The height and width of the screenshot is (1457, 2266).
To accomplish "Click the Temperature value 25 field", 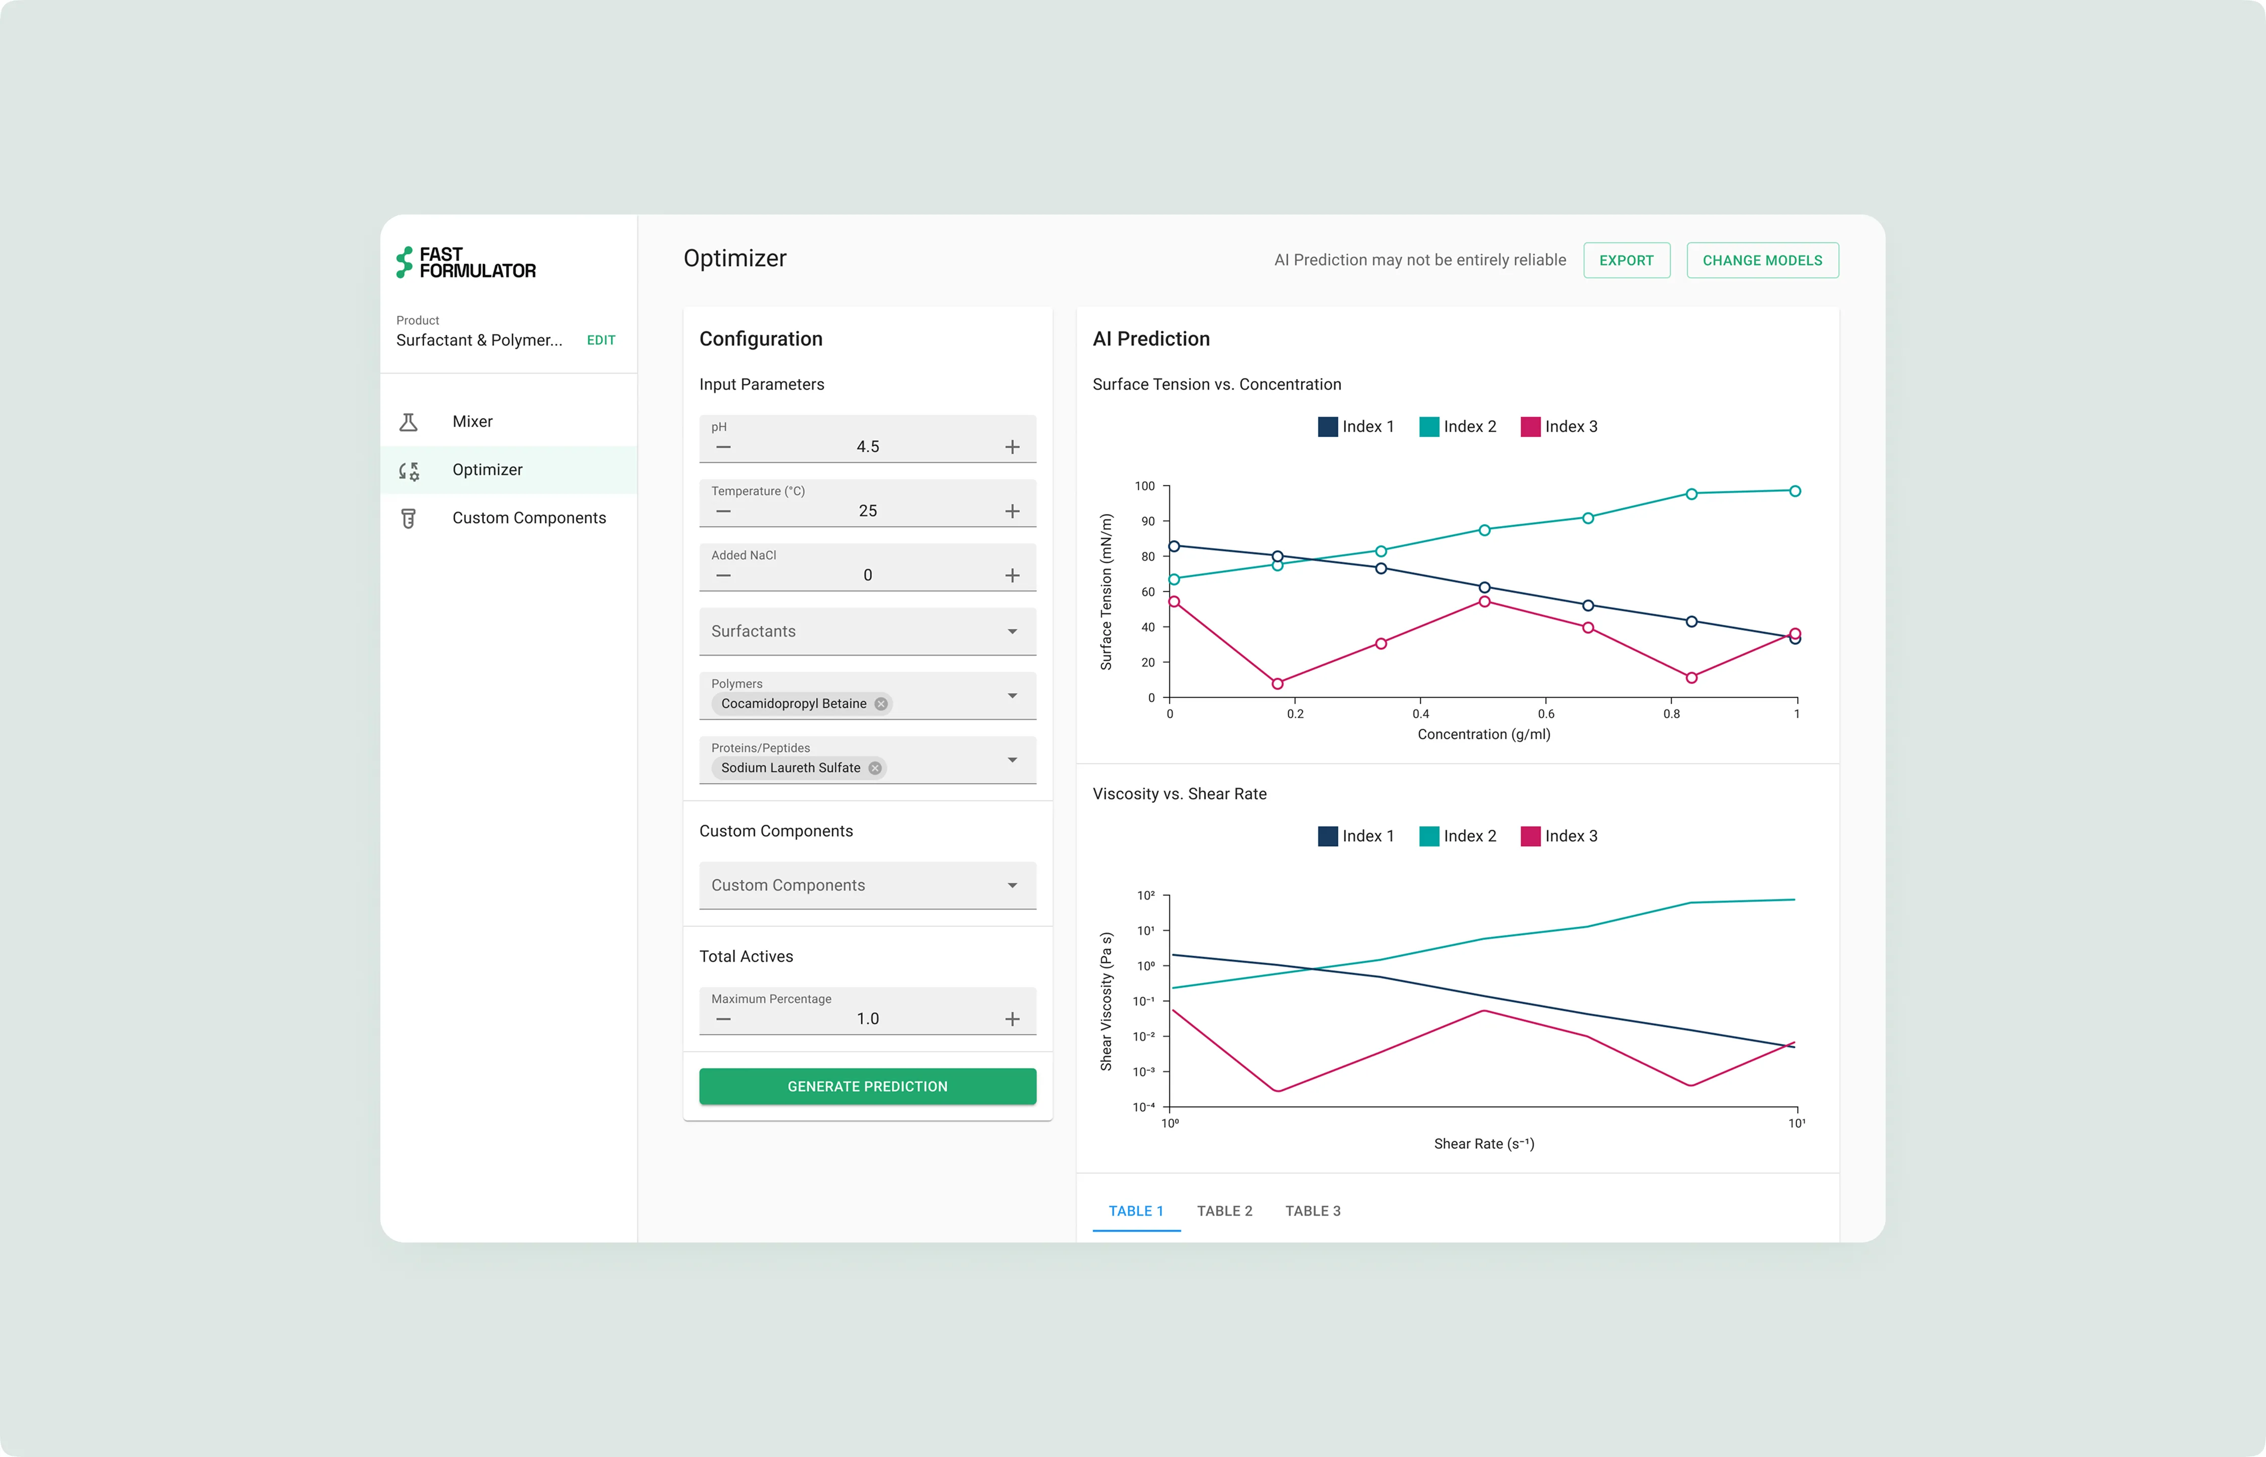I will [x=867, y=511].
